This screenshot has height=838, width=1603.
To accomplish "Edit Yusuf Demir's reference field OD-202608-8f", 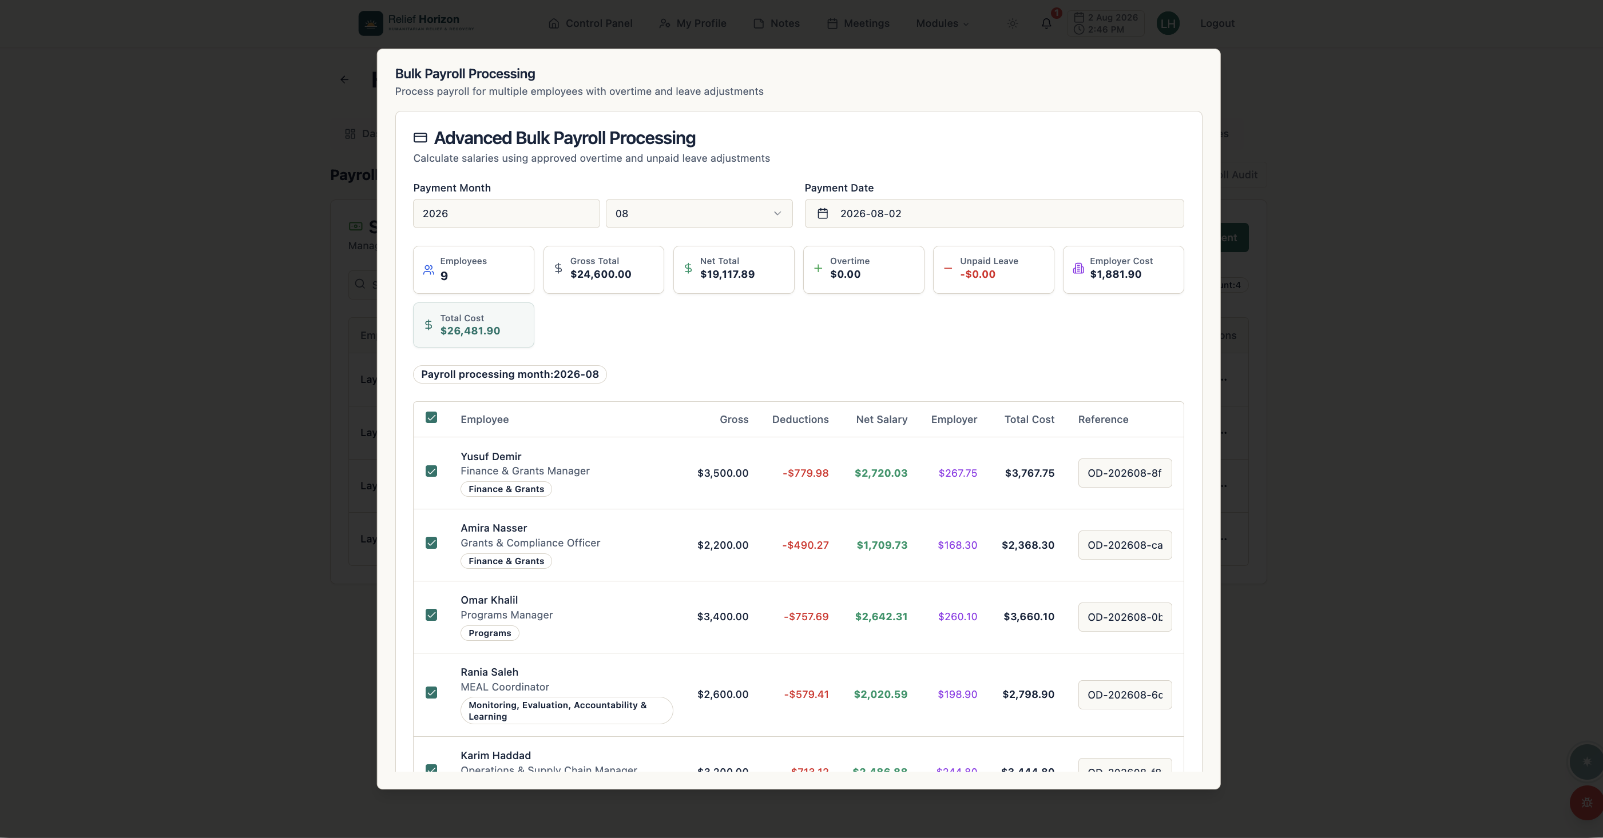I will point(1125,473).
